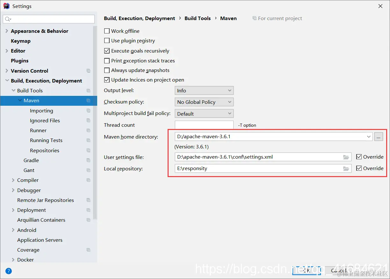Click the project-level icon beside Repositories
Screen dimensions: 390x279
coord(89,150)
